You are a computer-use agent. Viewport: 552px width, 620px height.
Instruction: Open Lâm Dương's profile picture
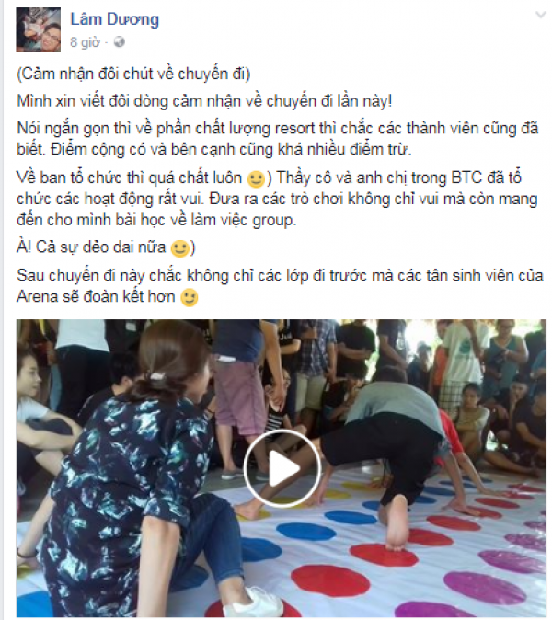pos(39,29)
